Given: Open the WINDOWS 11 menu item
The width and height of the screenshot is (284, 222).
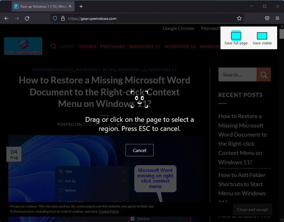Looking at the screenshot, I should [144, 47].
